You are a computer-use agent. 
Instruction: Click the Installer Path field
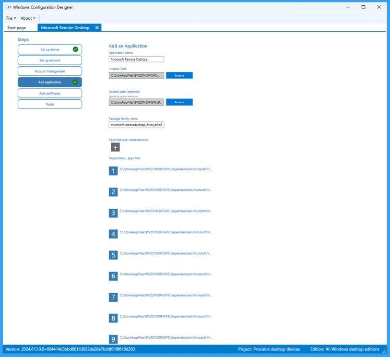(136, 75)
